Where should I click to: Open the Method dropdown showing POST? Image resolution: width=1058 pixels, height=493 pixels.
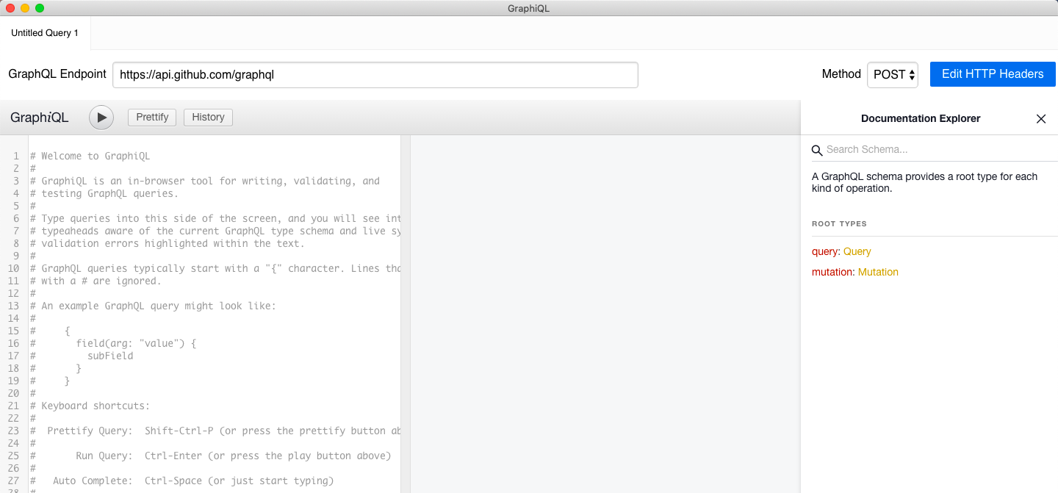(x=893, y=75)
